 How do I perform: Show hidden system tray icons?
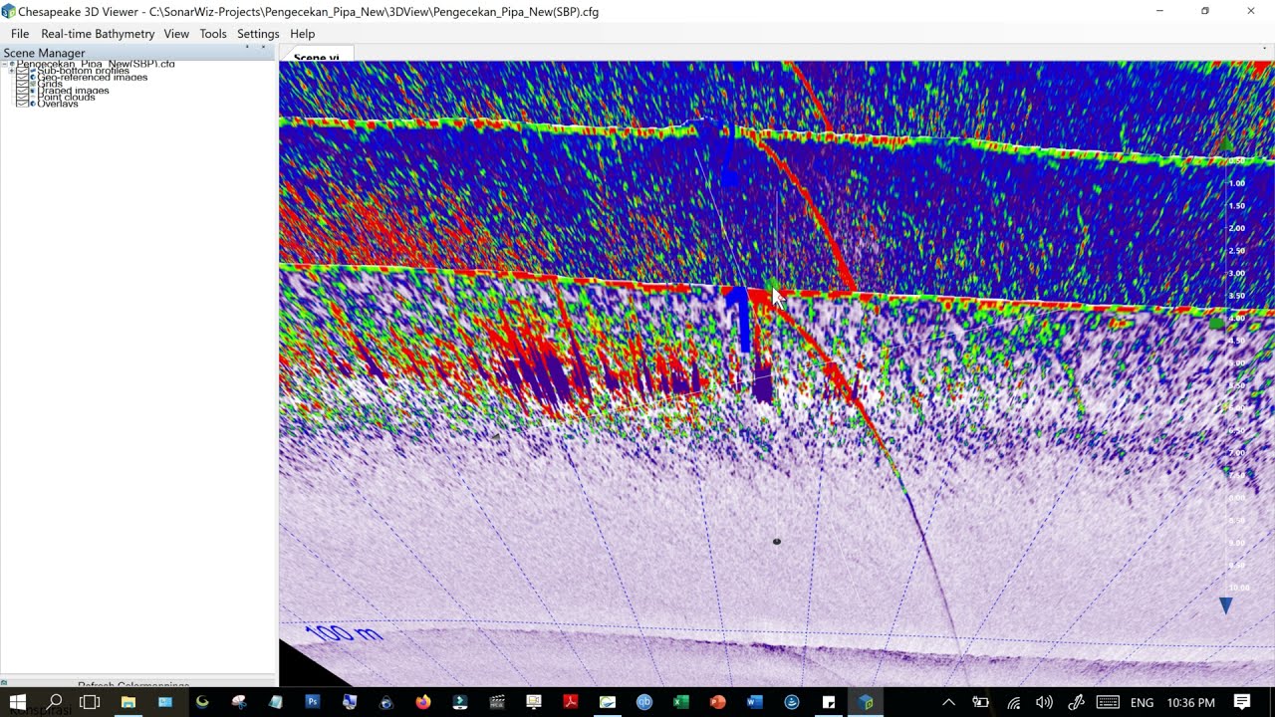[948, 702]
